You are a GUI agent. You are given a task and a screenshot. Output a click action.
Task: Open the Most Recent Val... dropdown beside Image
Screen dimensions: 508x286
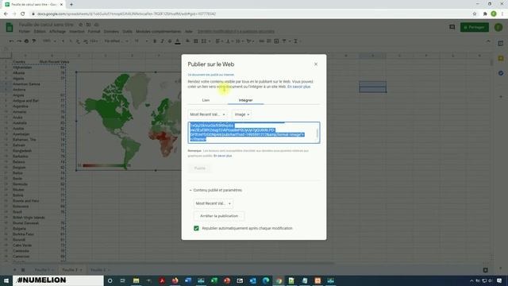pyautogui.click(x=207, y=114)
